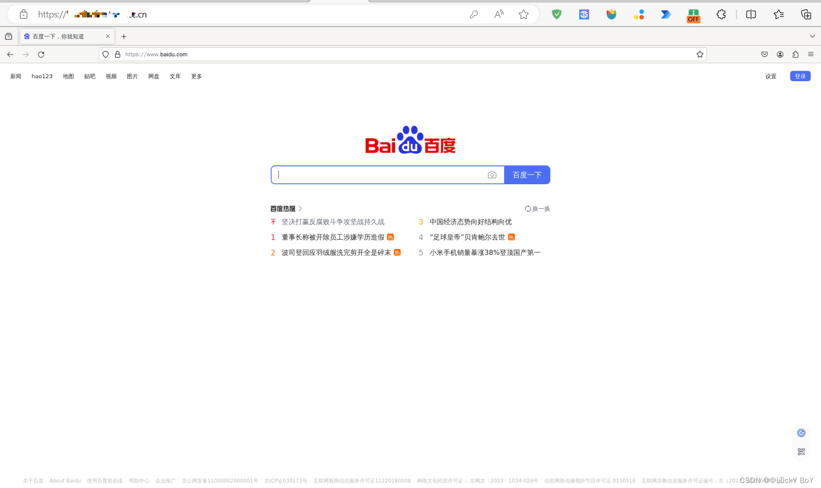821x488 pixels.
Task: Open the colorful dots extension icon
Action: pyautogui.click(x=639, y=14)
